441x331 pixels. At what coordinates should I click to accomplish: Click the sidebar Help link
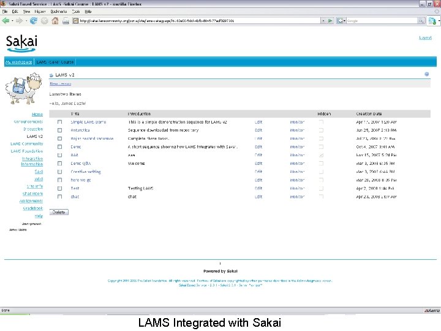39,216
